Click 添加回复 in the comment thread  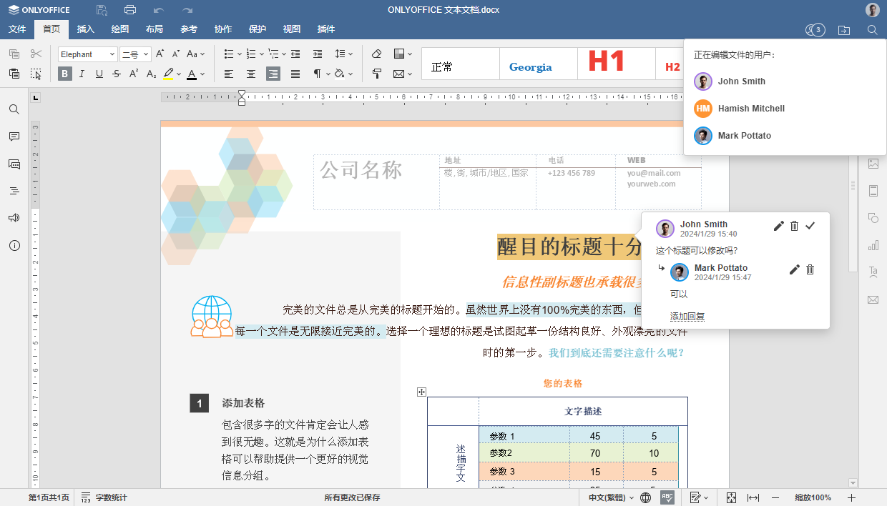[687, 315]
